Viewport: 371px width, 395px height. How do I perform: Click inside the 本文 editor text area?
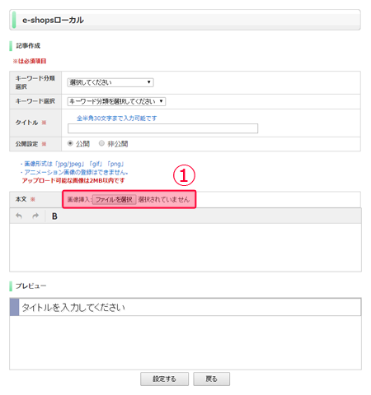tap(185, 248)
